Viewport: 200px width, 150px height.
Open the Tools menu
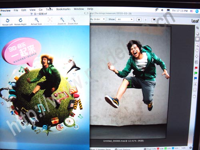[x=49, y=9]
